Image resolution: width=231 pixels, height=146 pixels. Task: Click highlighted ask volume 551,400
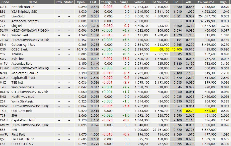(x=206, y=111)
